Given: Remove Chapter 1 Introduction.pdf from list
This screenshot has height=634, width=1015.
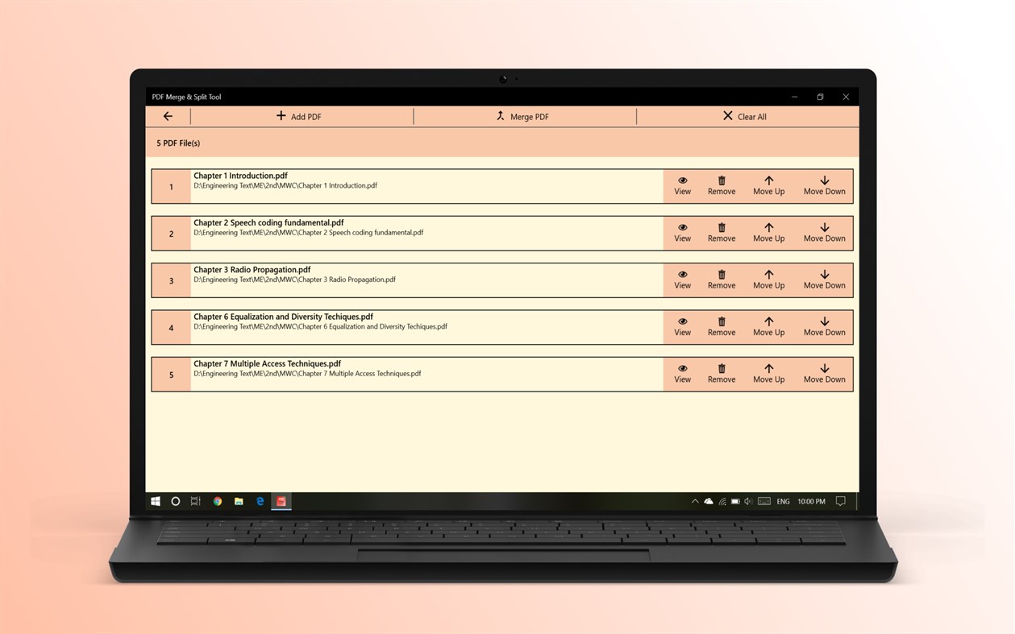Looking at the screenshot, I should [x=721, y=185].
